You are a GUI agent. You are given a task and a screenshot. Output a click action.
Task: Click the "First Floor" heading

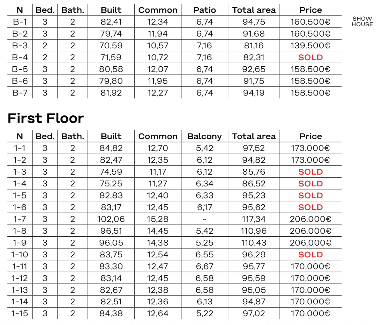pyautogui.click(x=46, y=118)
